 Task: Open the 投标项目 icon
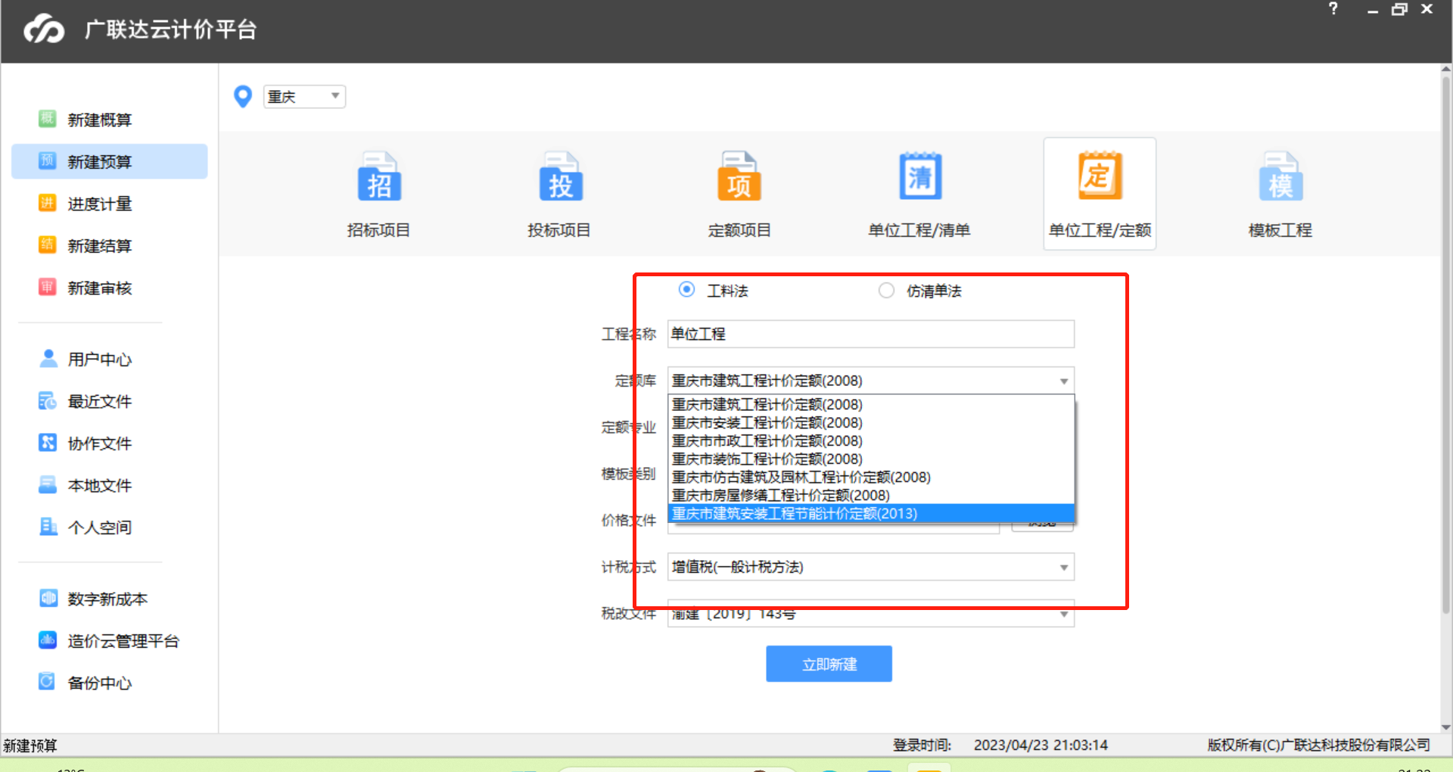(x=560, y=176)
